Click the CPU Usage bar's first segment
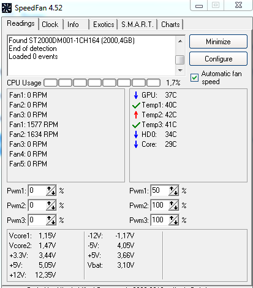The height and width of the screenshot is (288, 253). point(51,83)
